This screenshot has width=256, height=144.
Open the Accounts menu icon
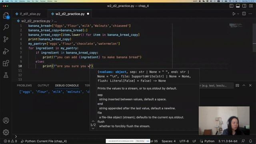pyautogui.click(x=6, y=120)
